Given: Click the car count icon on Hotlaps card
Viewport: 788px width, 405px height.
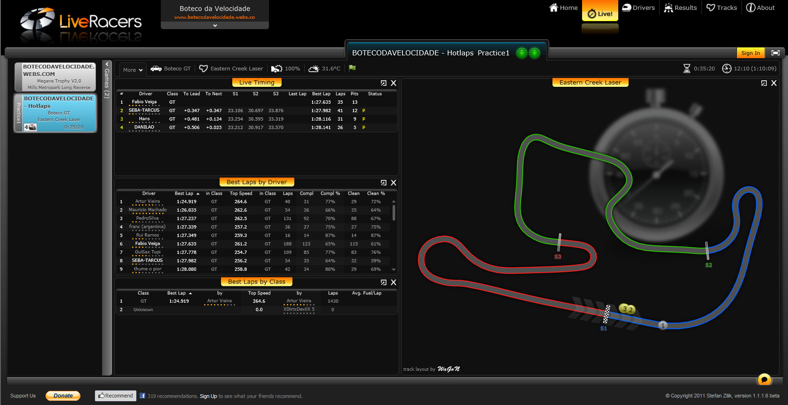Looking at the screenshot, I should [30, 127].
